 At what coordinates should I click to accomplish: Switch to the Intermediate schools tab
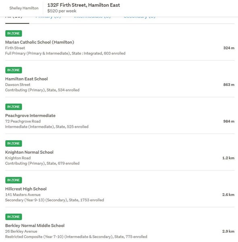pyautogui.click(x=92, y=17)
